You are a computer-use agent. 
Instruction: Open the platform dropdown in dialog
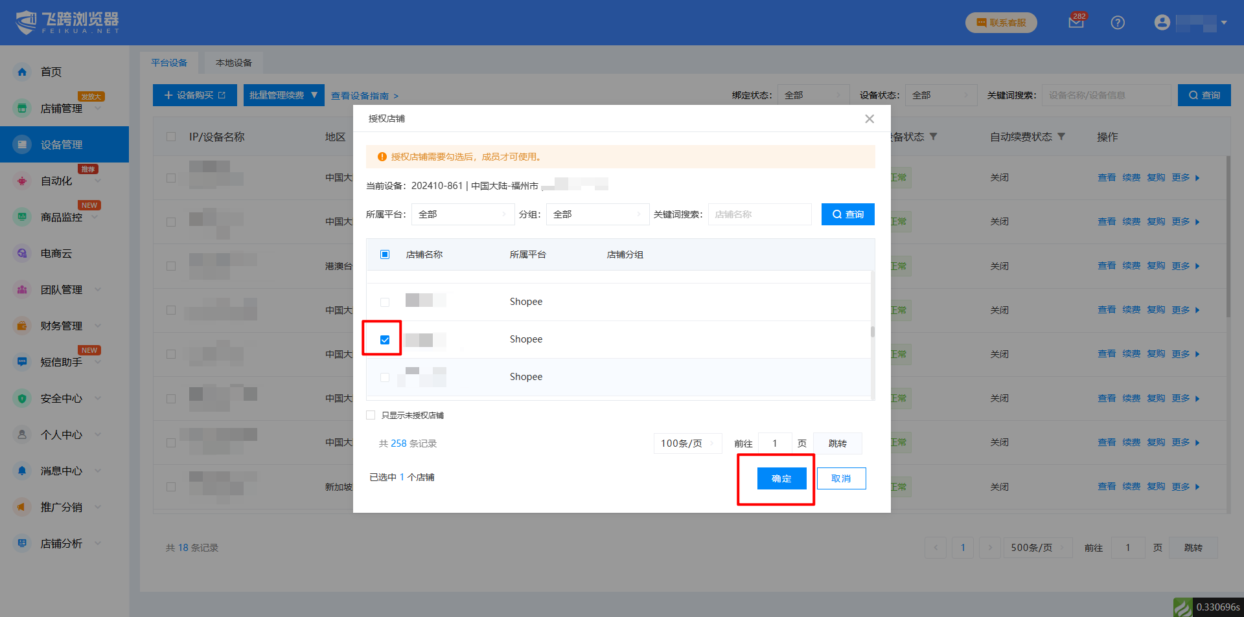[463, 214]
